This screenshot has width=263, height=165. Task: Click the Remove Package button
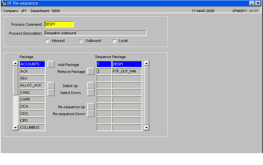pyautogui.click(x=91, y=71)
